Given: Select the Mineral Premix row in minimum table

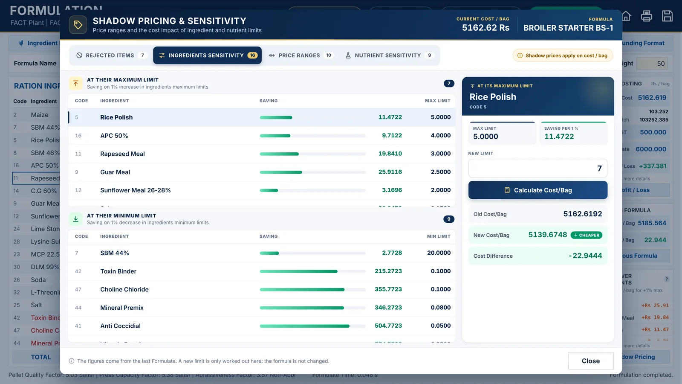Looking at the screenshot, I should 262,308.
